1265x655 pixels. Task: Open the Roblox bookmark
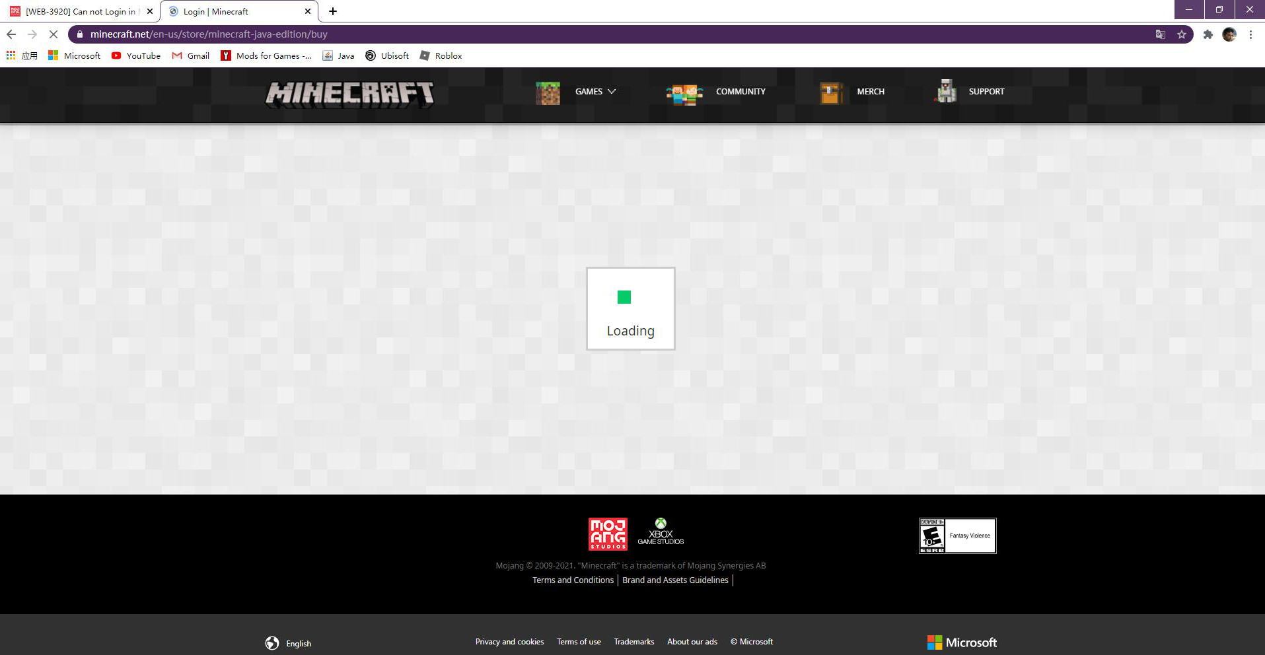(441, 55)
